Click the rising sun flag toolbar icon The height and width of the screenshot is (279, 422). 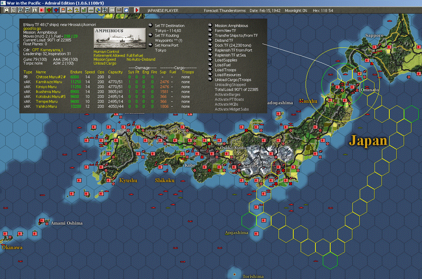[41, 10]
